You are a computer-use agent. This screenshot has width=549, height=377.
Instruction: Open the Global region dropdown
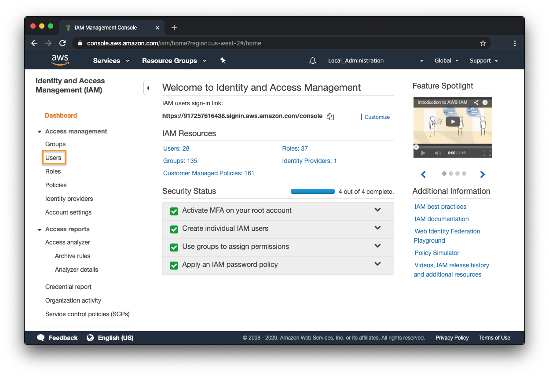coord(447,61)
